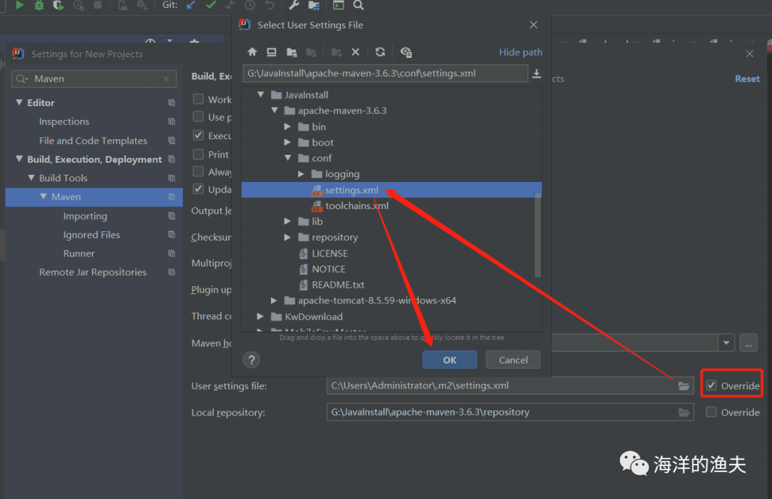Click the Reset link in settings
The height and width of the screenshot is (499, 772).
(747, 79)
